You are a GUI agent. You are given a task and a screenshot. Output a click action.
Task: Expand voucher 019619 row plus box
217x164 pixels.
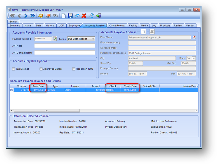tap(12, 90)
